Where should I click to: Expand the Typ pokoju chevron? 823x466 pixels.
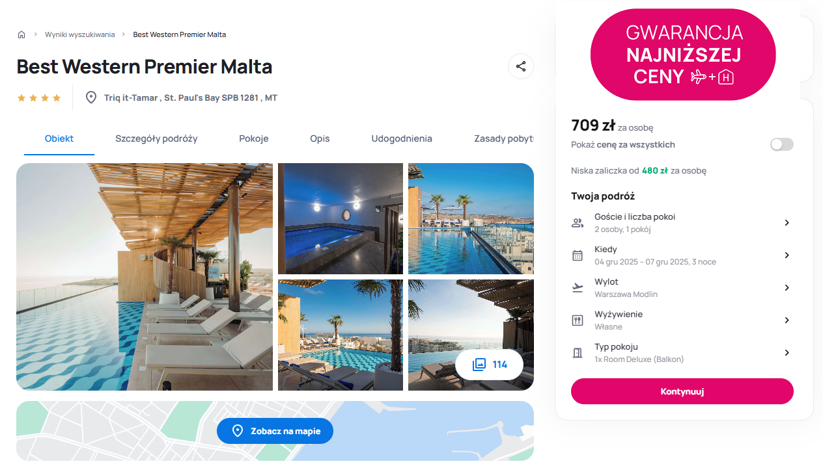click(787, 353)
